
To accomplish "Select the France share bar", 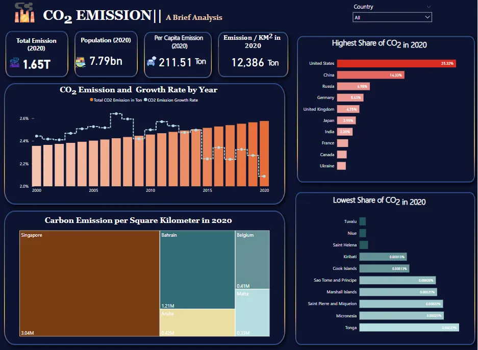I will click(343, 143).
